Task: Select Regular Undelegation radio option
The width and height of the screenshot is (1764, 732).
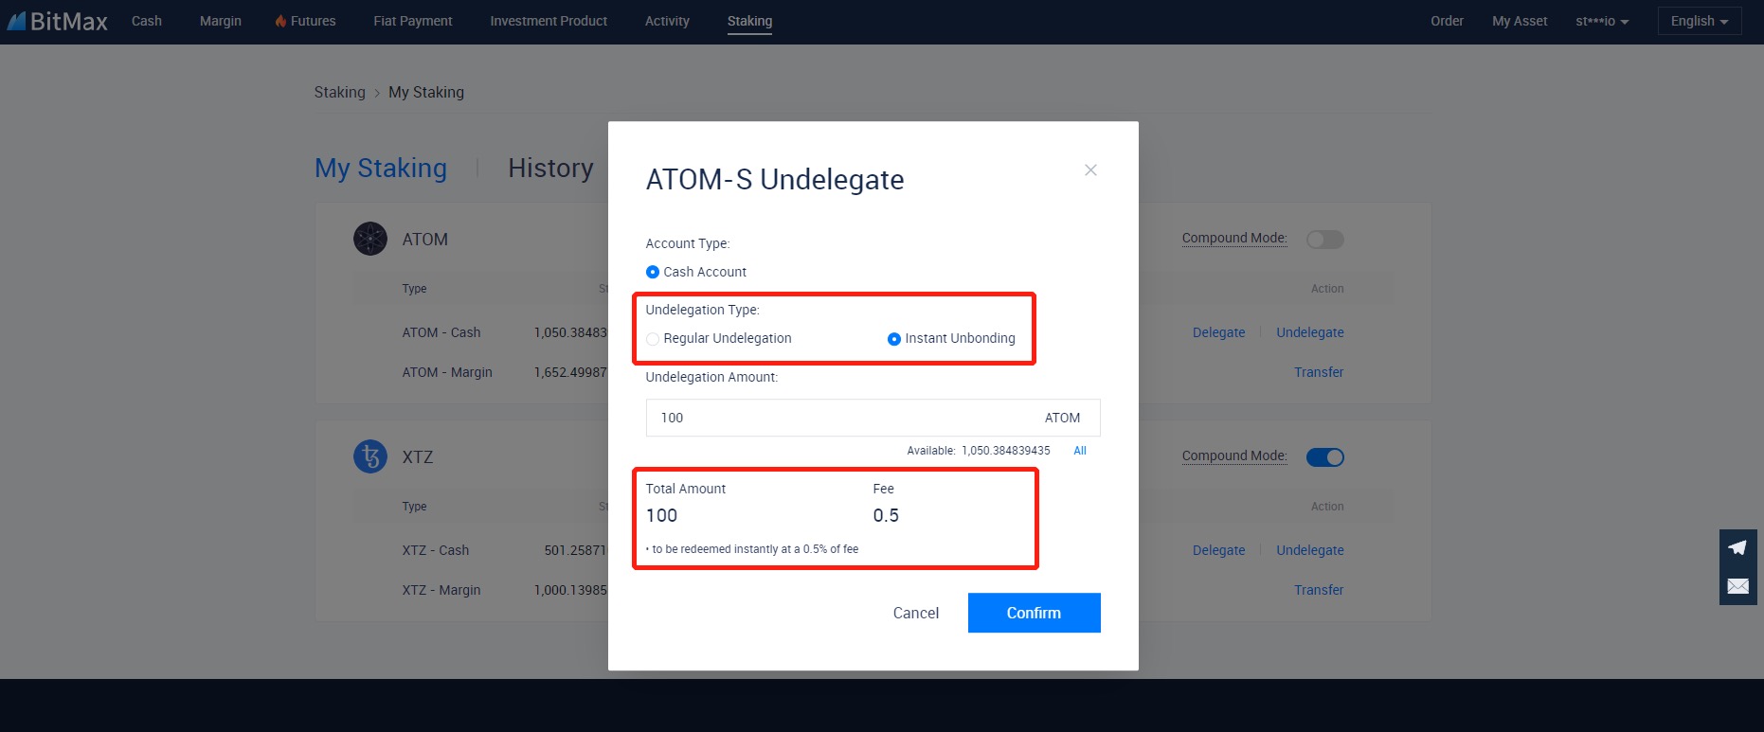Action: click(653, 339)
